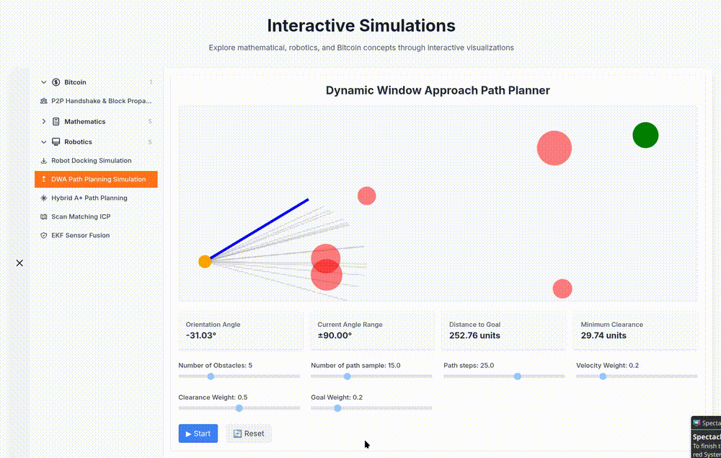
Task: Expand the Mathematics category
Action: point(44,121)
